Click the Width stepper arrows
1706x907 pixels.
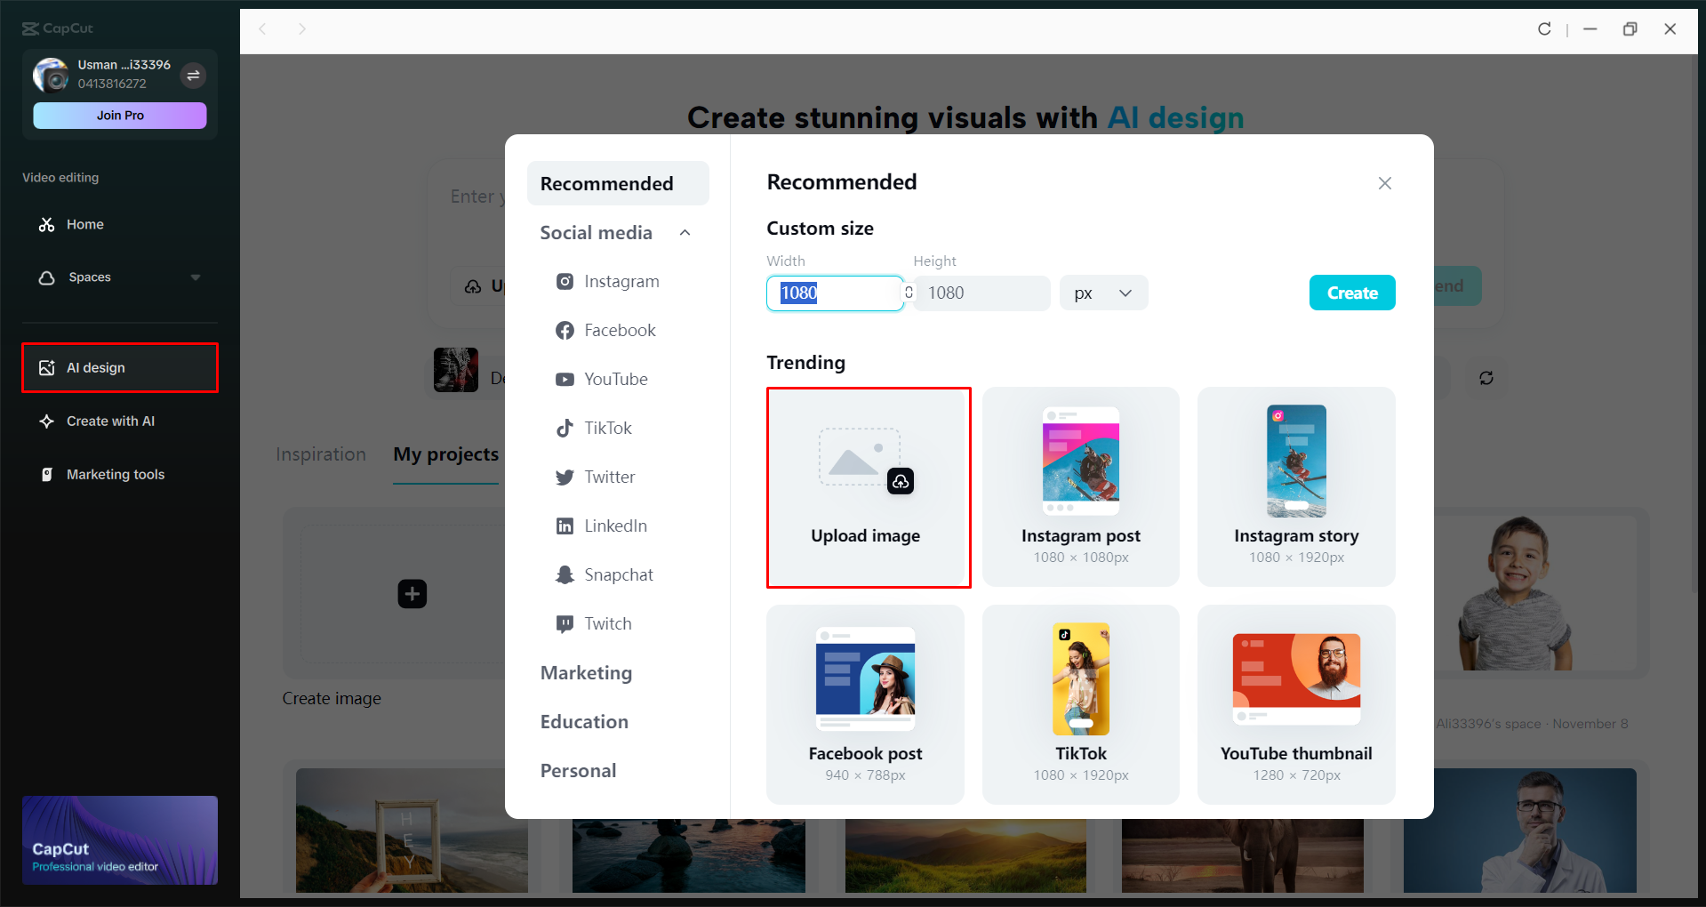[x=909, y=293]
